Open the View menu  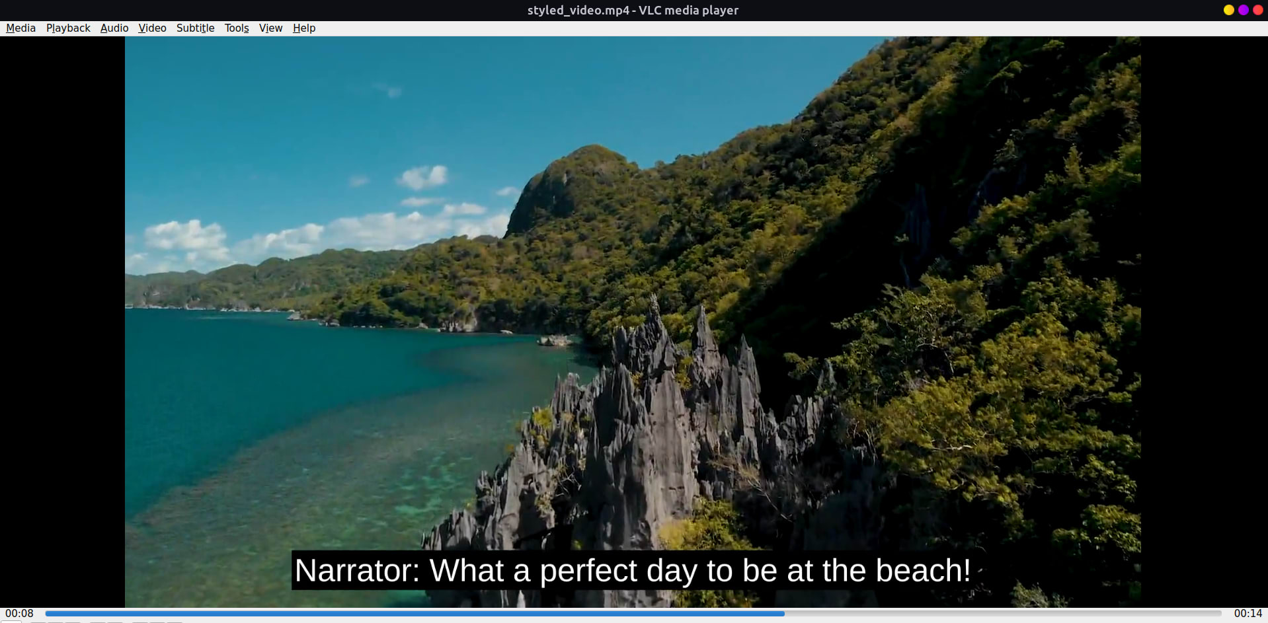click(270, 28)
